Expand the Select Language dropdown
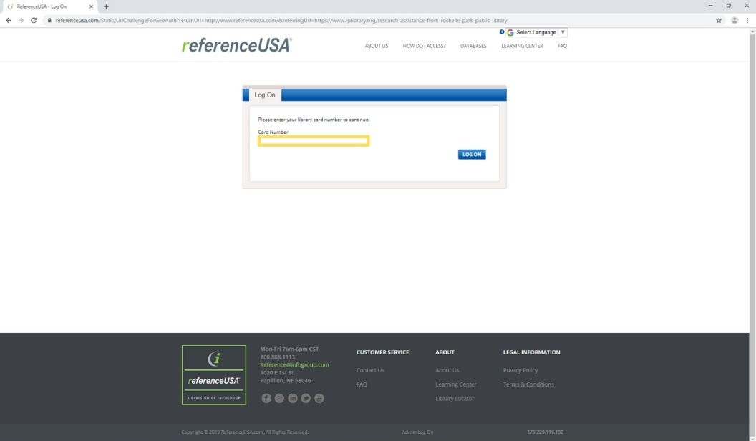Viewport: 756px width, 441px height. click(x=536, y=32)
